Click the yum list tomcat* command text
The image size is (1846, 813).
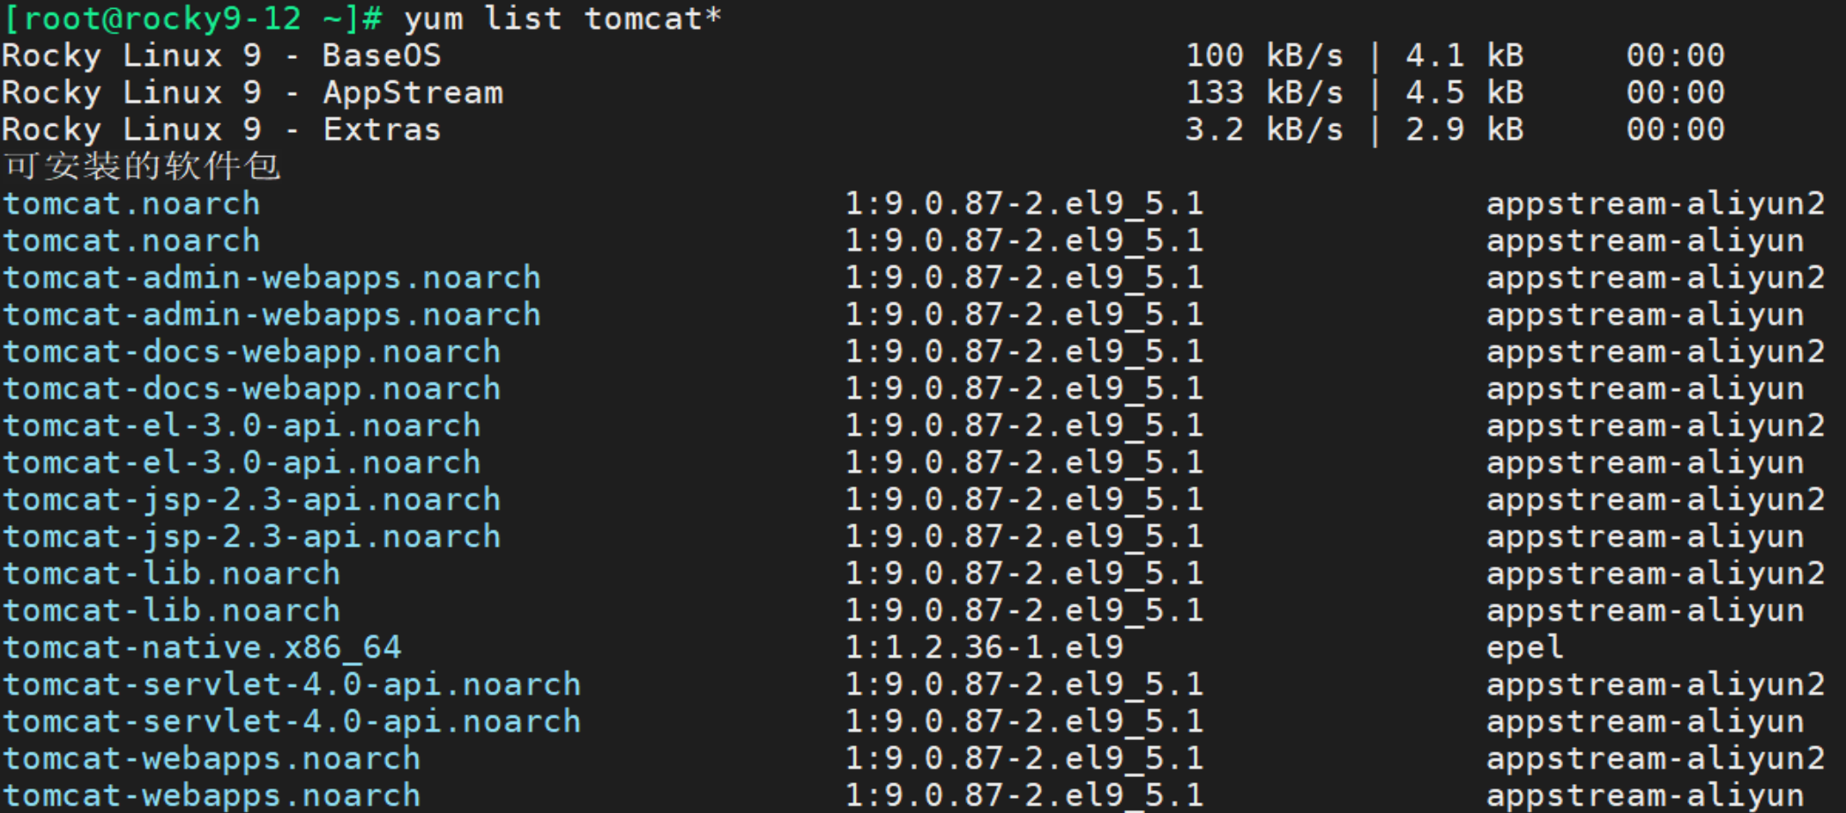[x=562, y=18]
